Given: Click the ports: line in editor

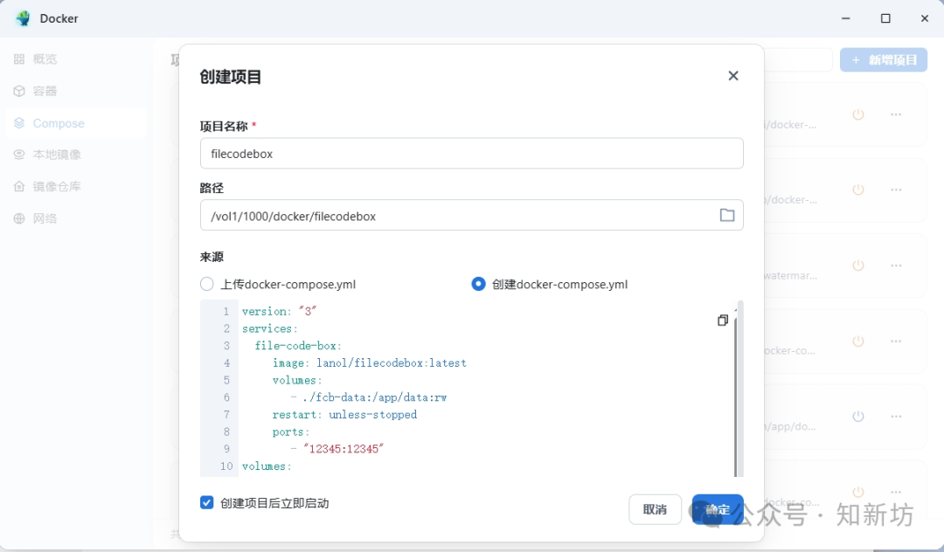Looking at the screenshot, I should click(x=291, y=432).
